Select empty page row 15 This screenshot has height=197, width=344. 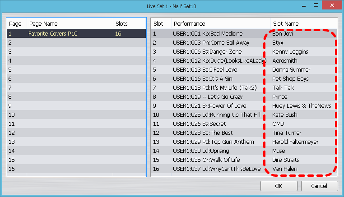coord(76,160)
